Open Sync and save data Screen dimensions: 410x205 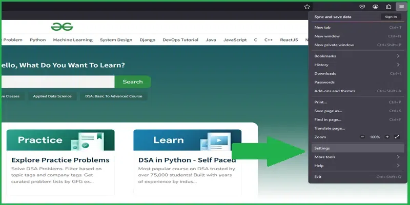[333, 17]
